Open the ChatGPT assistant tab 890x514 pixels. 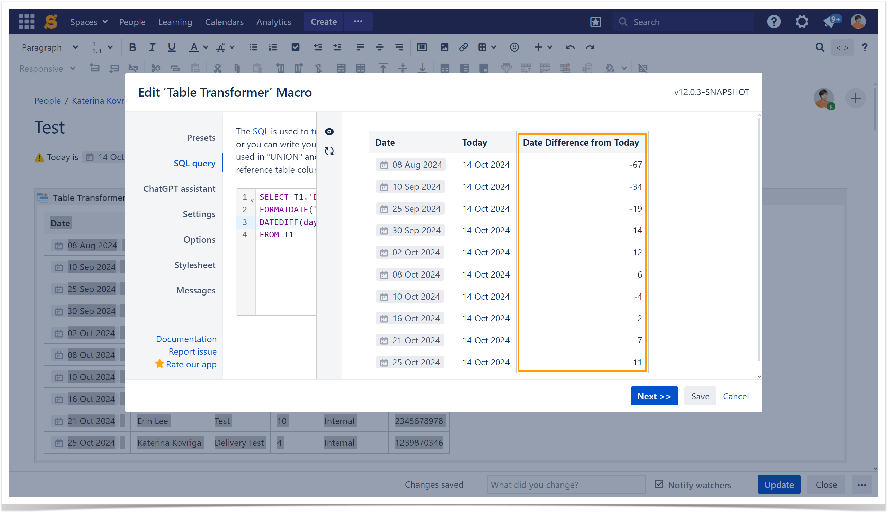(x=179, y=189)
